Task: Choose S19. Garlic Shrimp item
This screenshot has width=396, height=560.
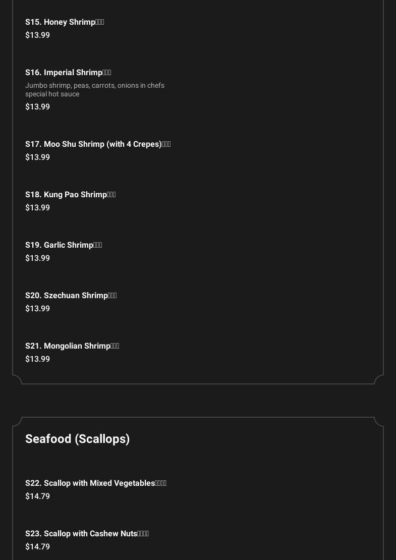Action: (64, 245)
